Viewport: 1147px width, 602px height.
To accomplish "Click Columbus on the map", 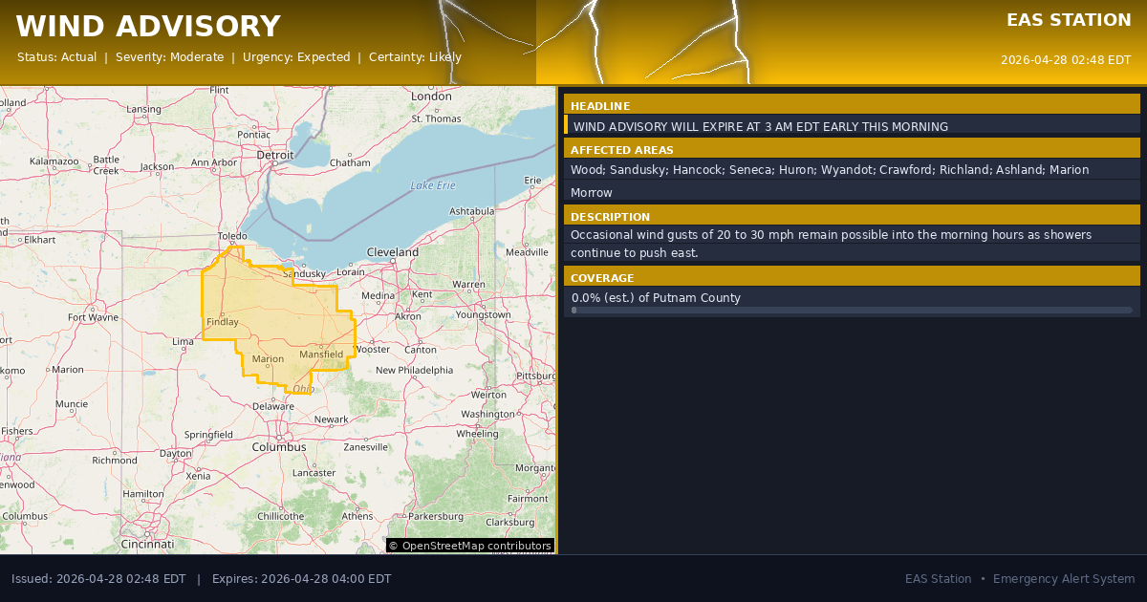I will 278,446.
